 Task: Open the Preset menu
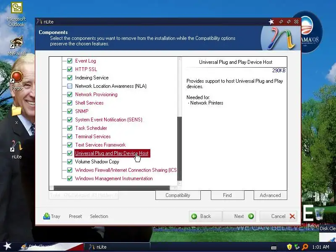76,216
